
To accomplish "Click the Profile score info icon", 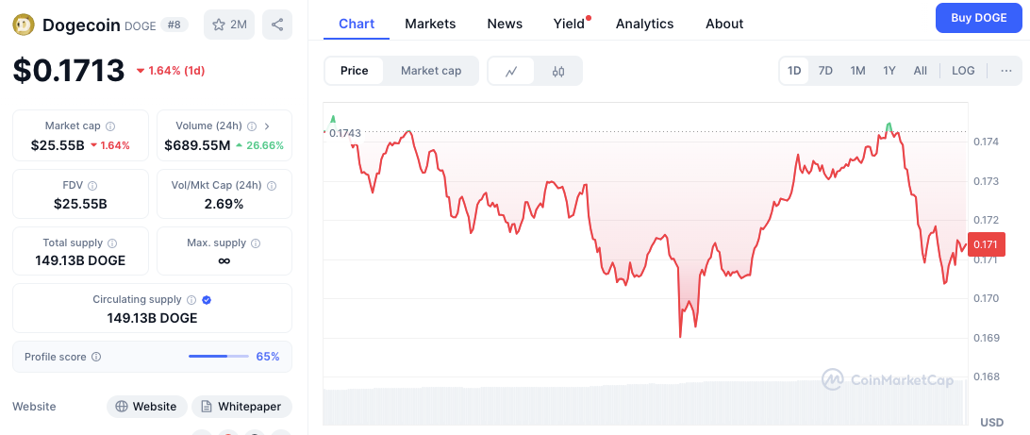I will point(96,357).
